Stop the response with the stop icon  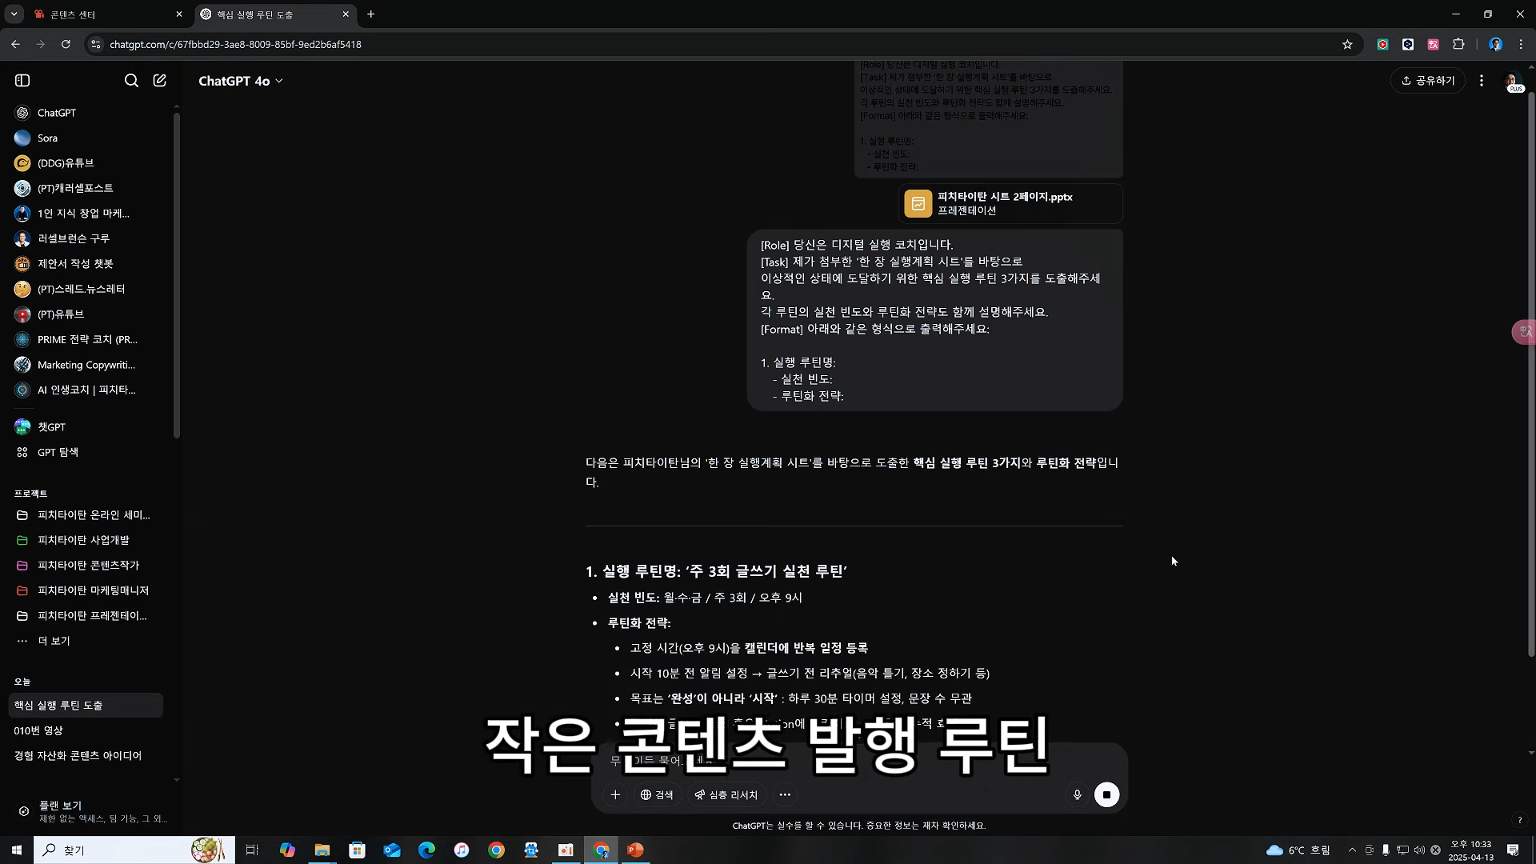tap(1107, 794)
